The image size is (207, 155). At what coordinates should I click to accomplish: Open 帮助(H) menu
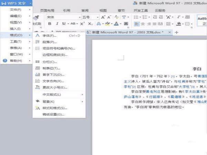16,61
